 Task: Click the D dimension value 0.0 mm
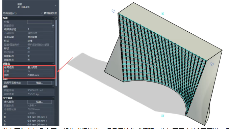37,125
